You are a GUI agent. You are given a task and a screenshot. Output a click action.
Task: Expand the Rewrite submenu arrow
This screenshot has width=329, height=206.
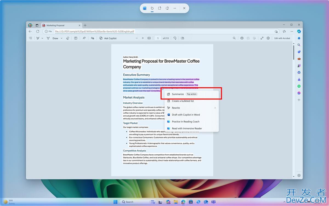pyautogui.click(x=215, y=108)
